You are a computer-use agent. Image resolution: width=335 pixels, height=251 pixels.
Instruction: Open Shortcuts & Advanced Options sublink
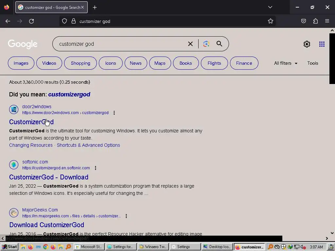pyautogui.click(x=88, y=145)
